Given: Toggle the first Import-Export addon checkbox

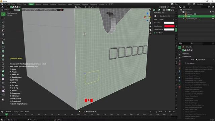Looking at the screenshot, I should (184, 67).
